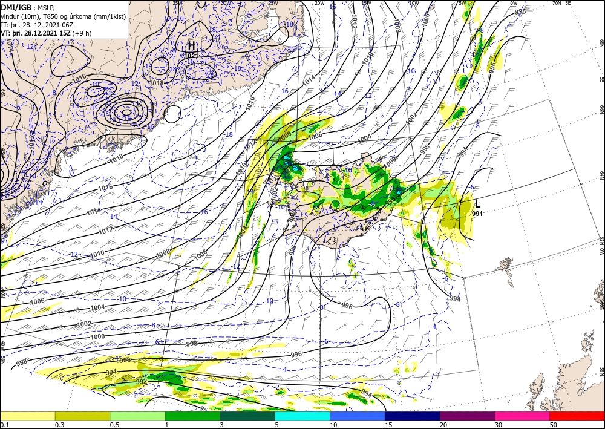Click the olive 0.3–0.5 legend swatch
Image resolution: width=605 pixels, height=429 pixels.
coord(82,416)
